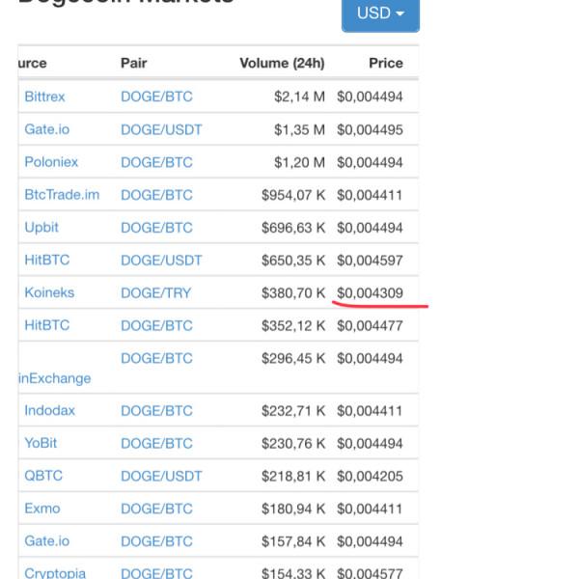Select the Upbit source link
This screenshot has width=579, height=579.
(x=41, y=228)
